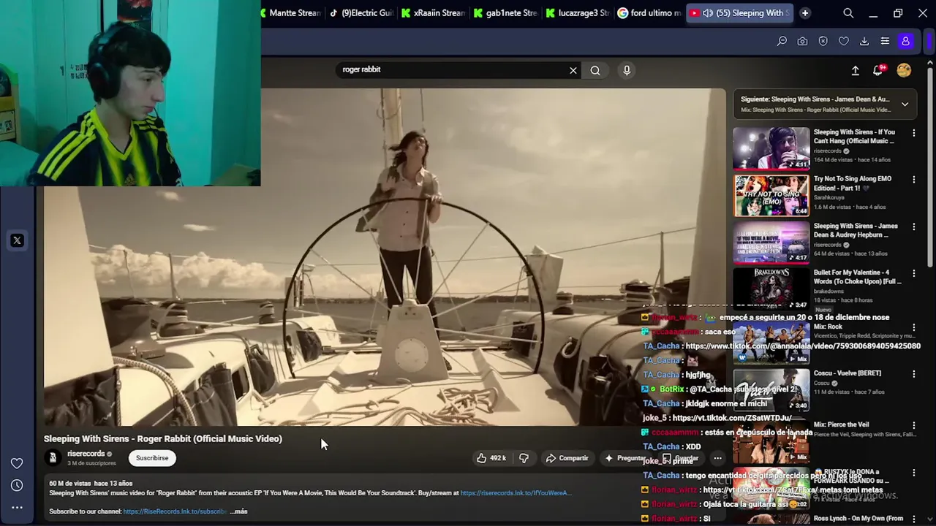Open the browser downloads icon
This screenshot has height=526, width=936.
[x=864, y=42]
